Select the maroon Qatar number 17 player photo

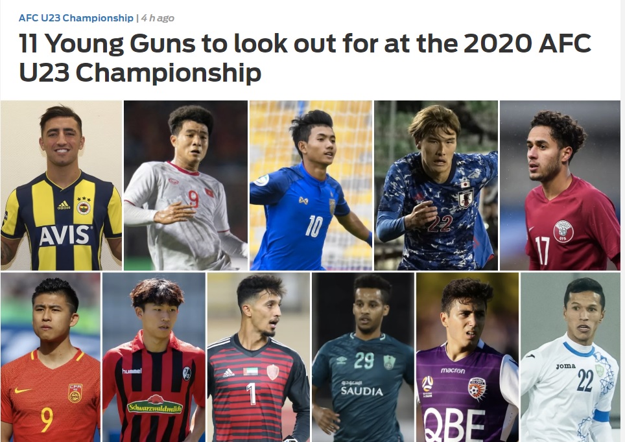click(x=560, y=185)
